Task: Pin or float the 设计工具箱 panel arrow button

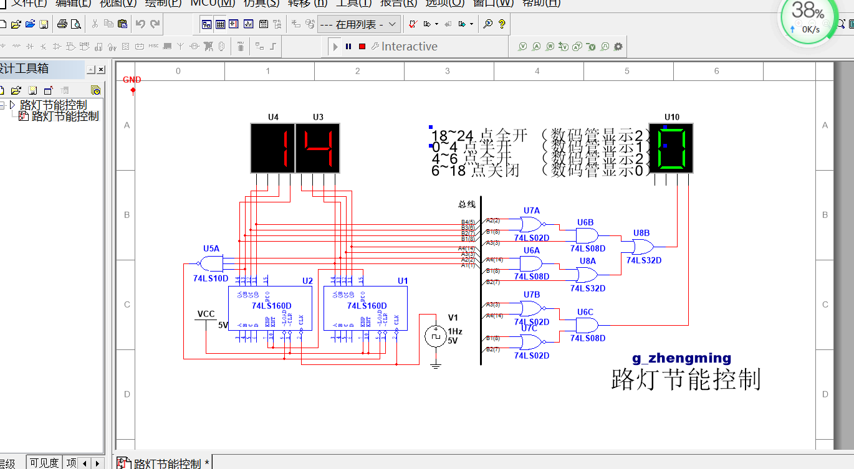Action: (91, 70)
